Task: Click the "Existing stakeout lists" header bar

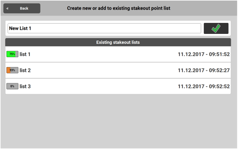Action: click(x=118, y=42)
